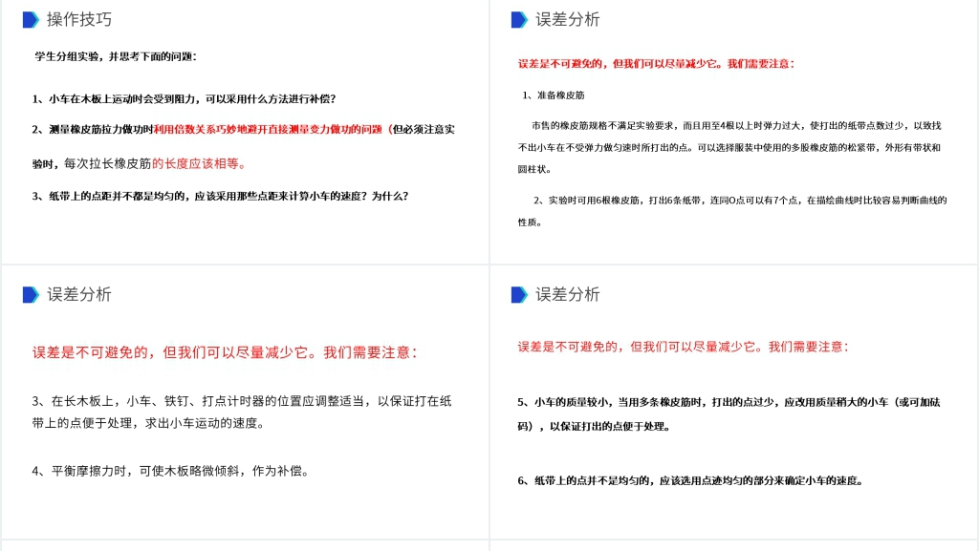The image size is (979, 551).
Task: Click the red text 的长度应该相等
Action: (199, 163)
